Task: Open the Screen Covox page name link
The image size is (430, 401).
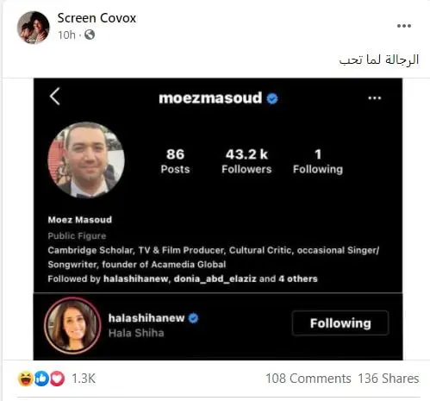Action: (x=97, y=18)
